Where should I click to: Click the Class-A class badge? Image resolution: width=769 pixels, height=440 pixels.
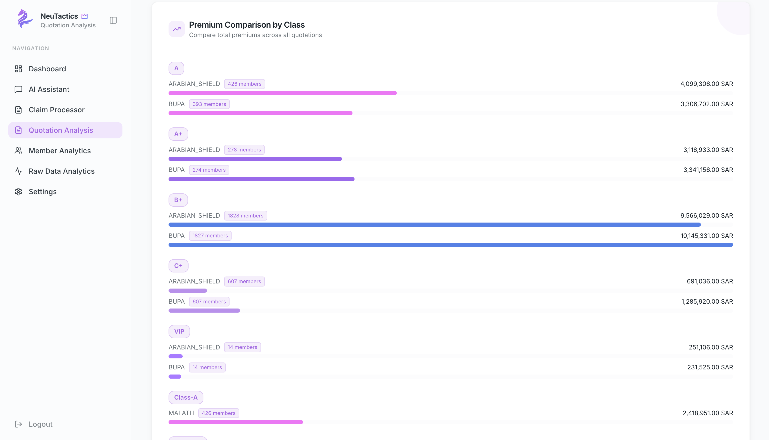pos(186,397)
